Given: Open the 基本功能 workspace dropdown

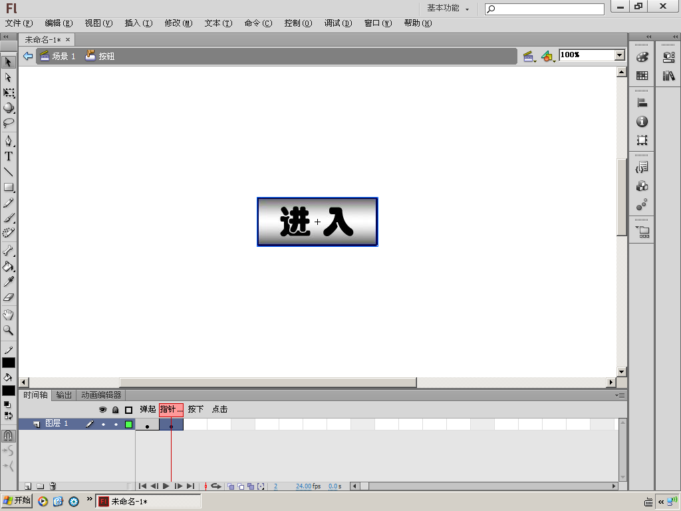Looking at the screenshot, I should point(448,8).
